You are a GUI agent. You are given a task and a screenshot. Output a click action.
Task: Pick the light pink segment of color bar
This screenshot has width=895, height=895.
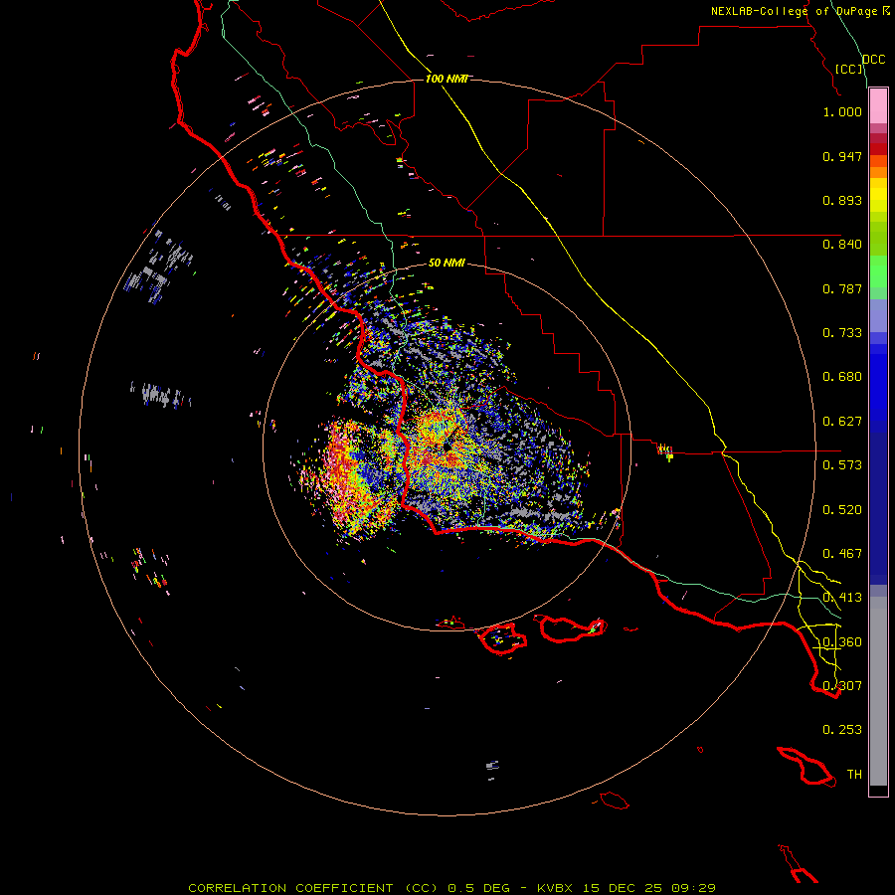pyautogui.click(x=878, y=106)
